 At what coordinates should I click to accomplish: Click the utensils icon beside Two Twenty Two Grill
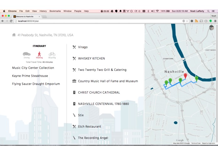(x=74, y=70)
